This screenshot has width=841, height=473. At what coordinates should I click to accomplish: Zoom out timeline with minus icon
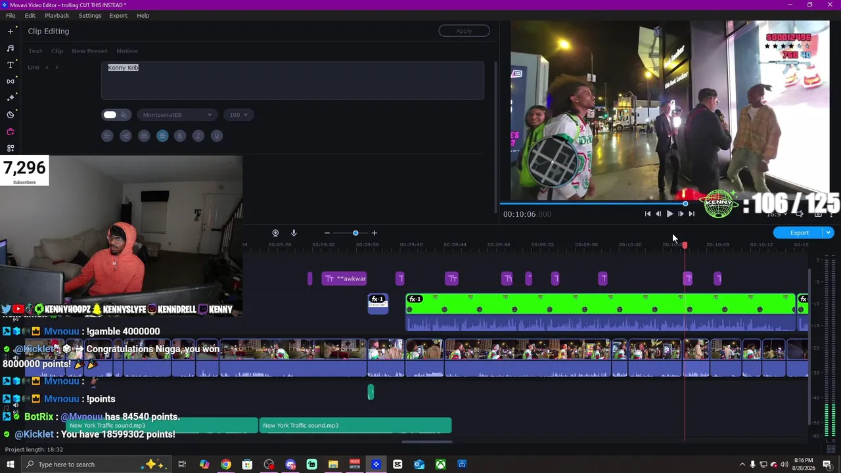click(327, 233)
